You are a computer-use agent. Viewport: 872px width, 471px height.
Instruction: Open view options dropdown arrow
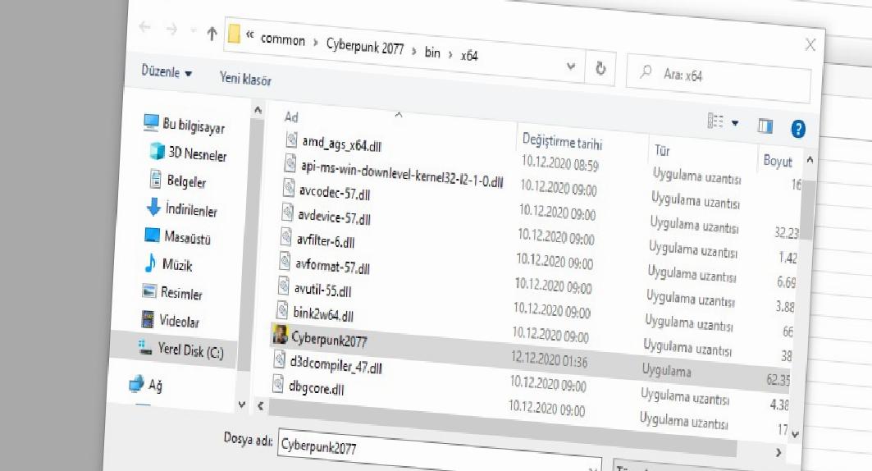[x=735, y=123]
